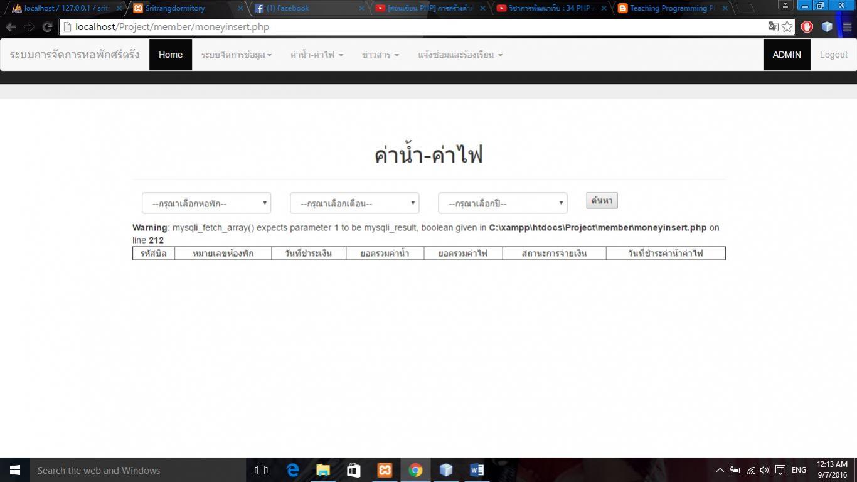Go back using the browser back arrow
Viewport: 857px width, 482px height.
coord(11,27)
